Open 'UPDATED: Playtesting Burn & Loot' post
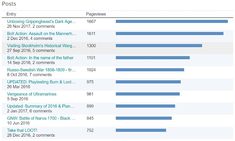 [41, 82]
